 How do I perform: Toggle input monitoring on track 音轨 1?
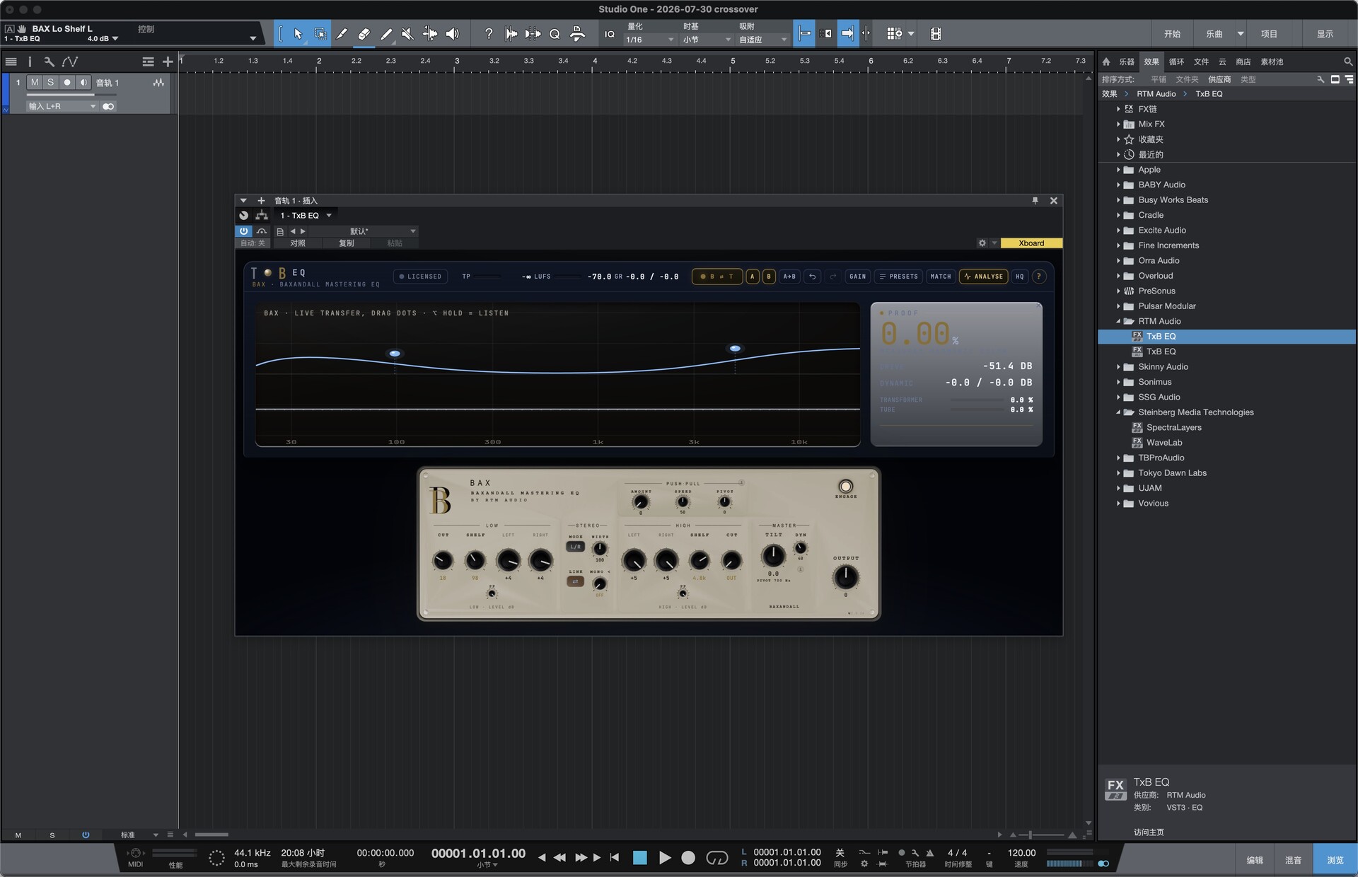(83, 83)
